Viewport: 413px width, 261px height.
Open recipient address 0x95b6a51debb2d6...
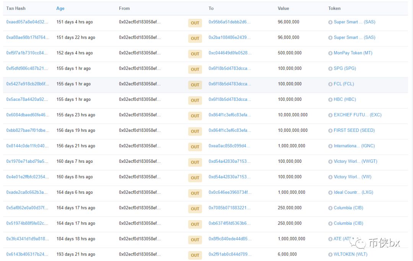click(229, 22)
